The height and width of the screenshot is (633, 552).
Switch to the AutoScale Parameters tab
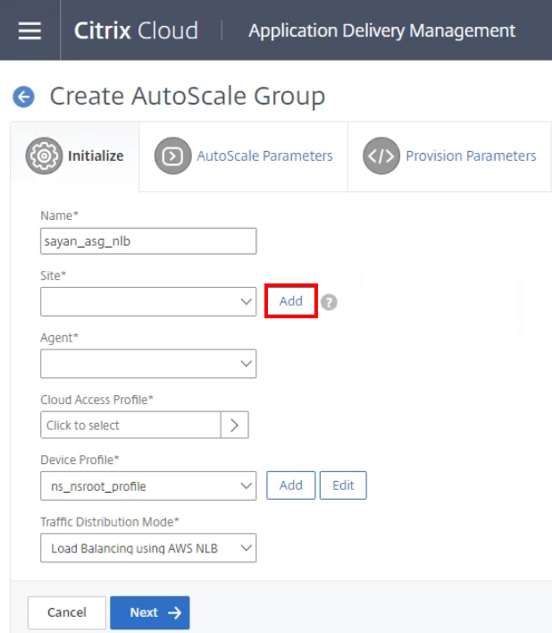click(264, 156)
